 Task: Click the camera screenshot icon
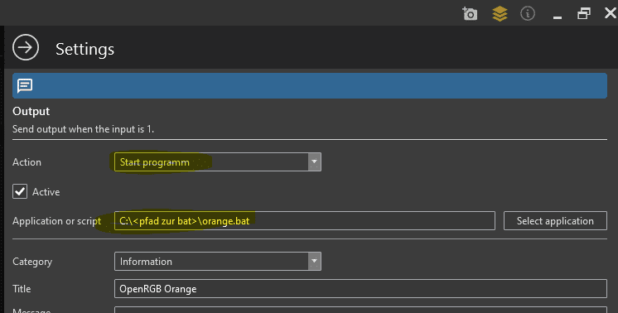[470, 14]
